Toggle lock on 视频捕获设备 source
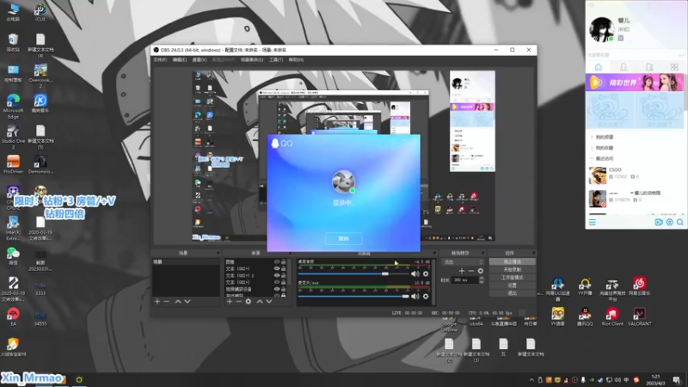 [284, 289]
